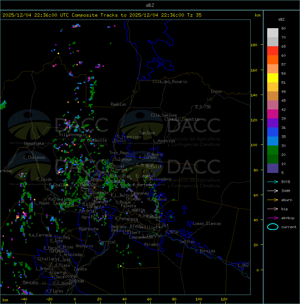The image size is (300, 304).
Task: Pick the green 20 dBZ color swatch
Action: [x=273, y=150]
